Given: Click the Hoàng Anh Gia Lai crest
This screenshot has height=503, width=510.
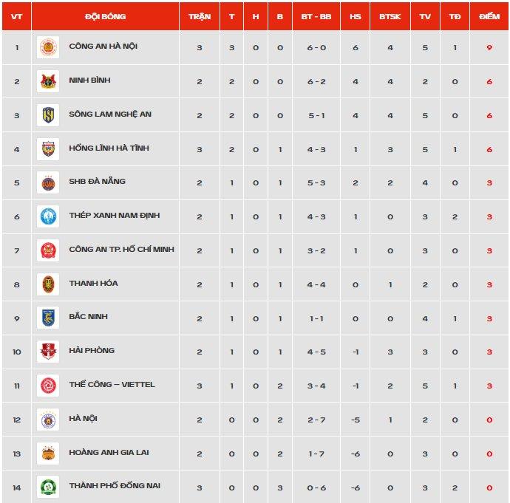Looking at the screenshot, I should tap(48, 454).
